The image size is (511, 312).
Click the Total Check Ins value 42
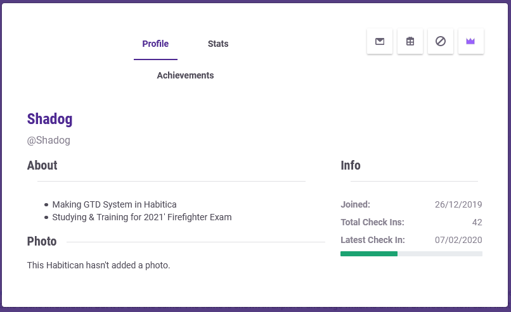click(477, 222)
